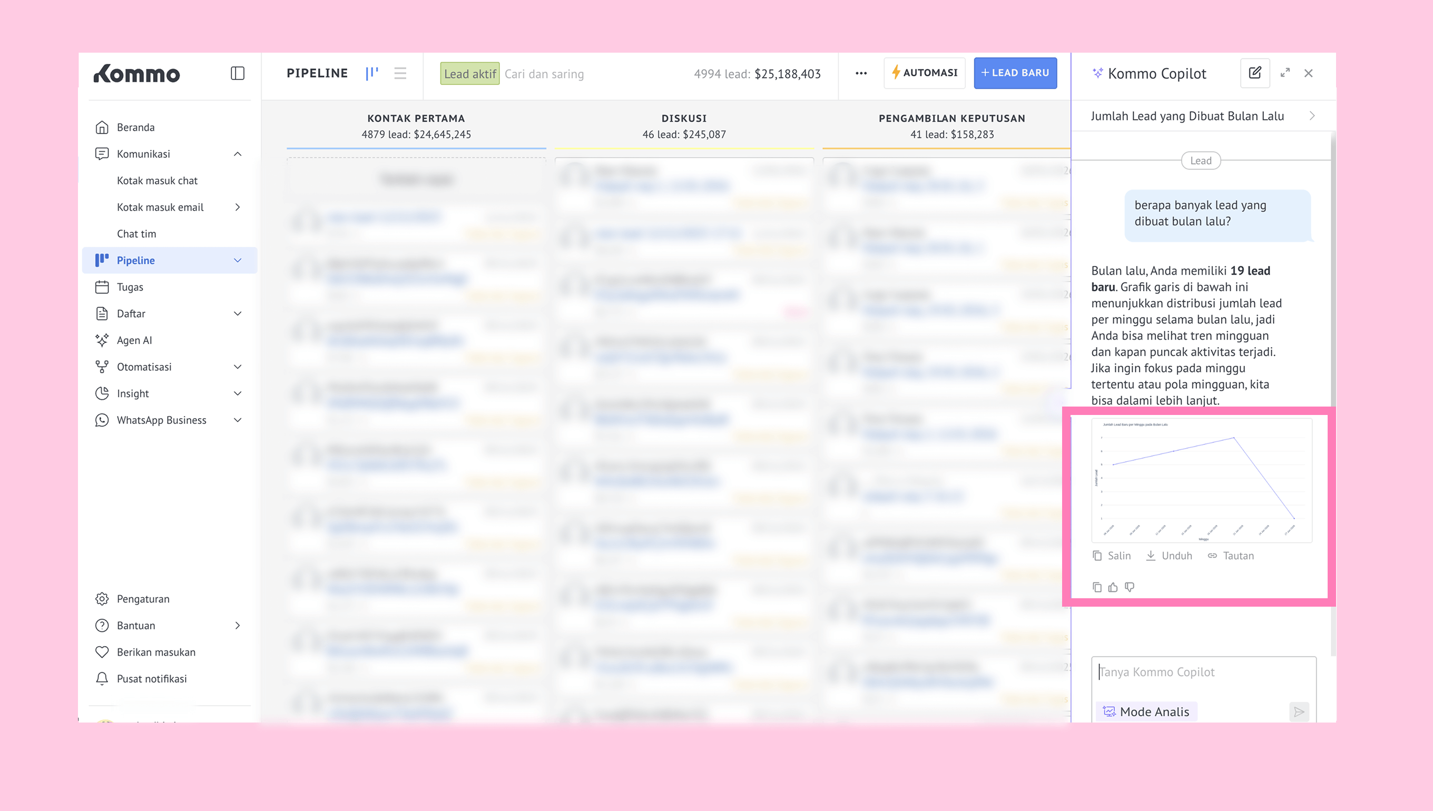Switch to pipeline board view icon
1433x811 pixels.
[371, 73]
